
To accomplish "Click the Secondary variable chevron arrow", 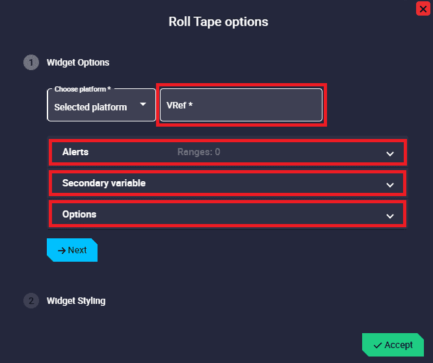I will [x=390, y=185].
